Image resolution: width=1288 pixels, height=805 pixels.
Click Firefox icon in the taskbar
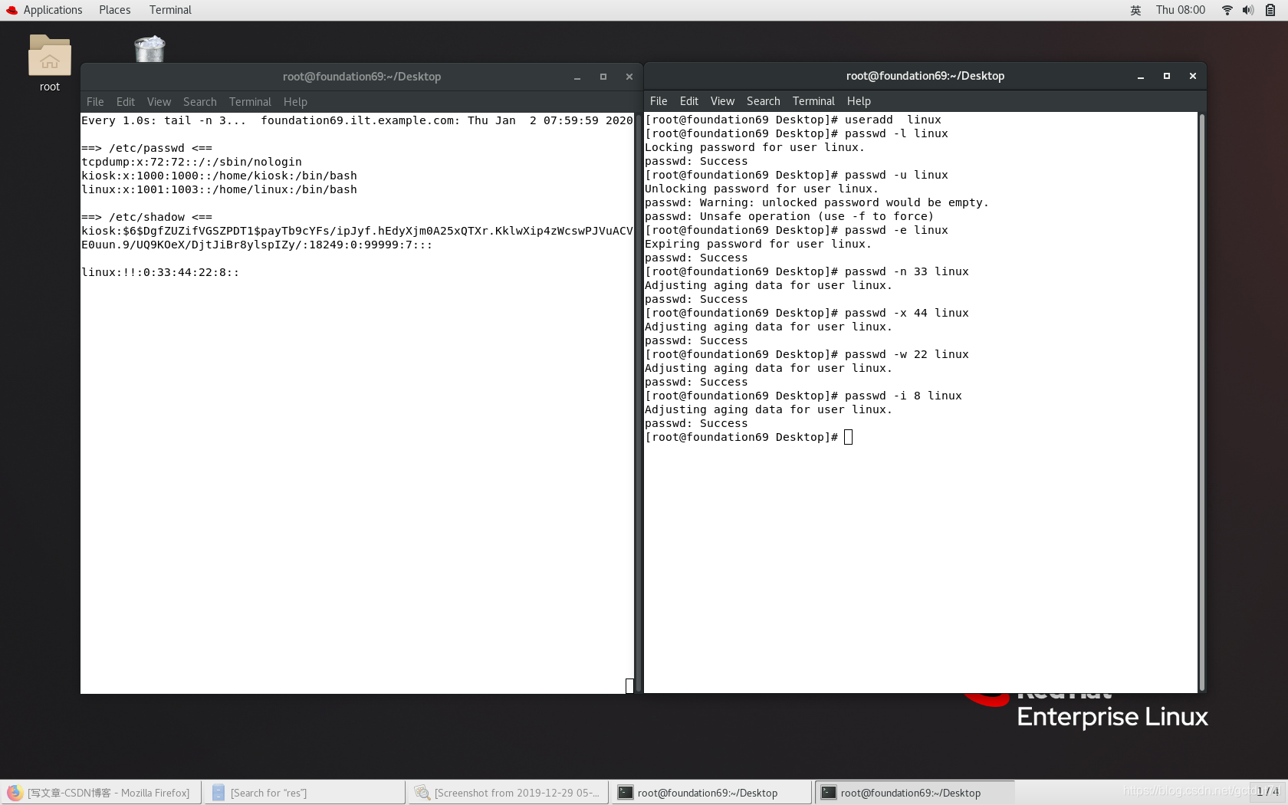coord(15,793)
